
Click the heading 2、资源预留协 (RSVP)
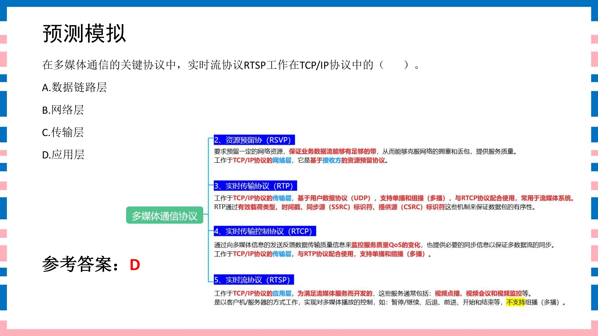[254, 140]
